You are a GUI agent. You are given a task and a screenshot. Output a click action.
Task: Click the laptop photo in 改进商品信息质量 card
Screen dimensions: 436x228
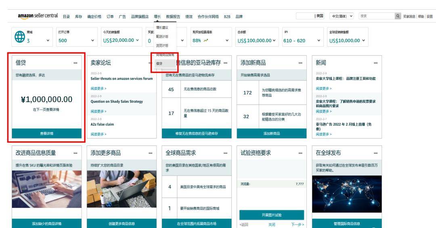47,189
